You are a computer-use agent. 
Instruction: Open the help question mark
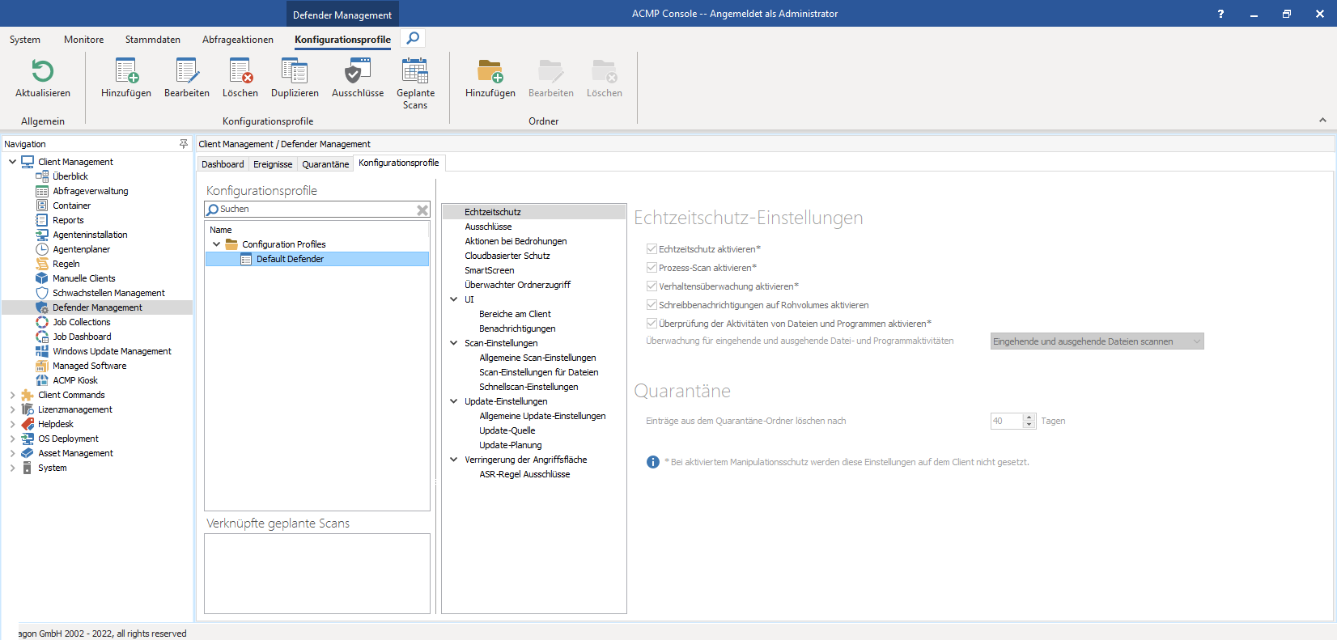click(1220, 14)
